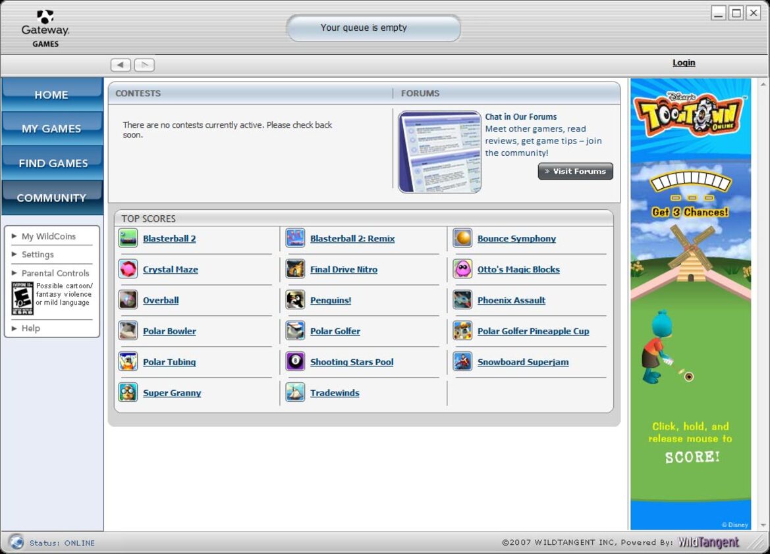Click the Visit Forums button
Viewport: 770px width, 554px height.
coord(576,171)
